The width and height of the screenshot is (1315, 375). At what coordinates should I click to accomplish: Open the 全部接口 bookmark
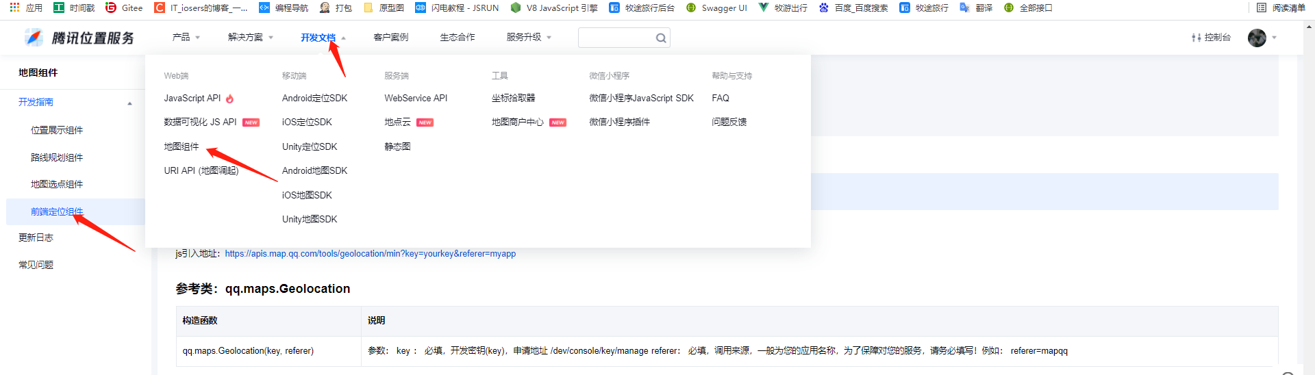1028,8
